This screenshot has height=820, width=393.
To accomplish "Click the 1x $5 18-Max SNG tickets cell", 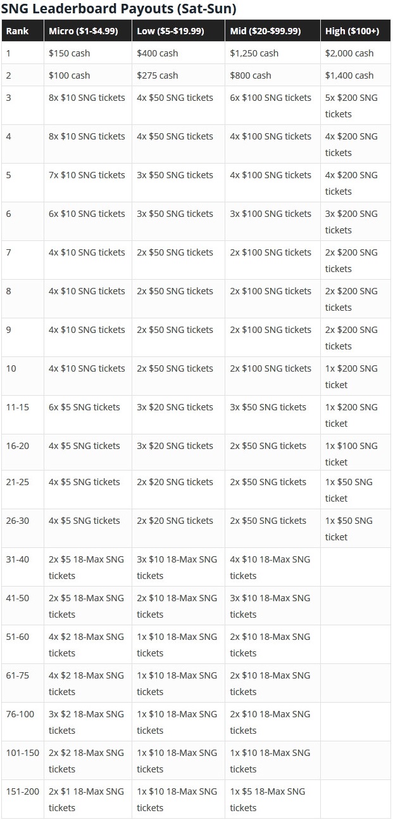I will point(272,800).
